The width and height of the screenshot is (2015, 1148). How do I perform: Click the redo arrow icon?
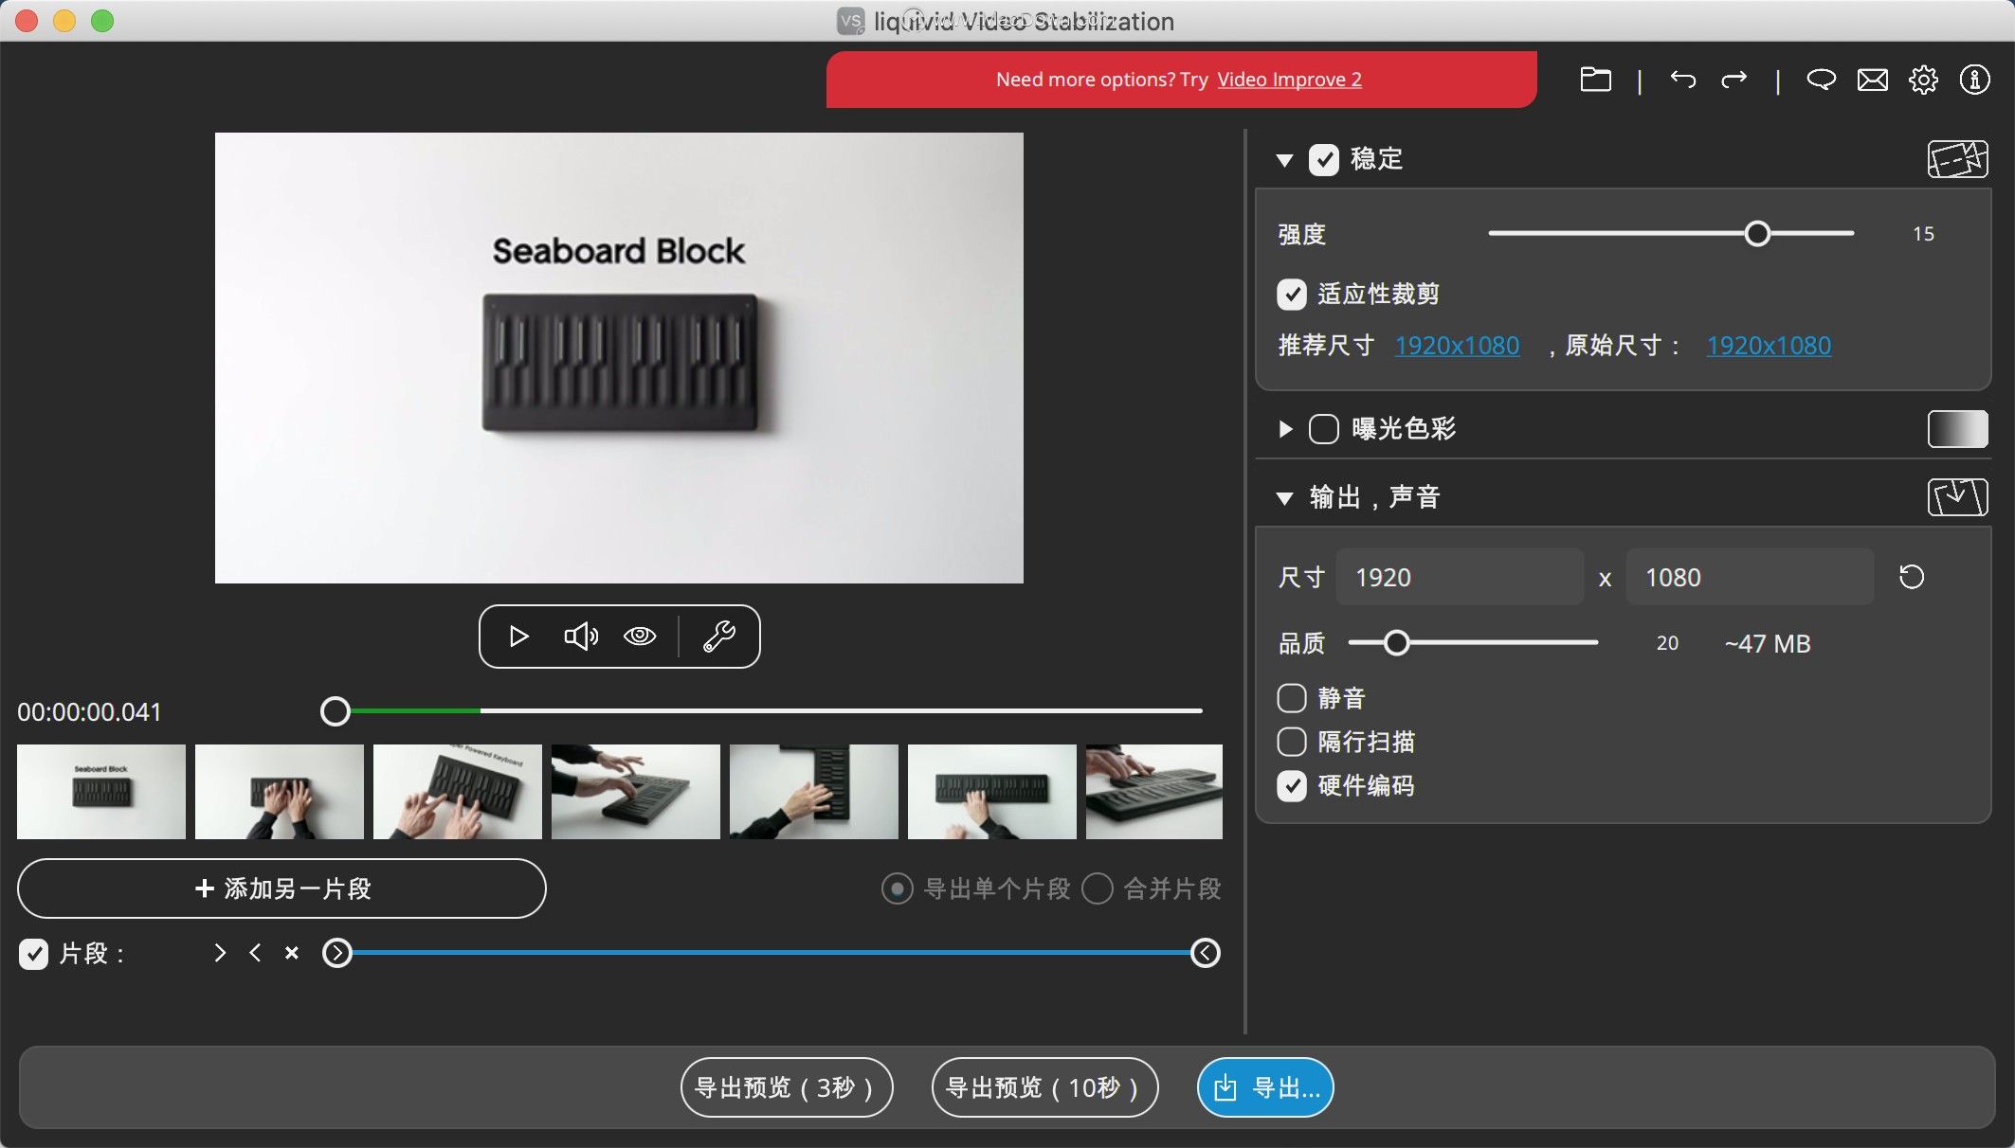click(1734, 80)
